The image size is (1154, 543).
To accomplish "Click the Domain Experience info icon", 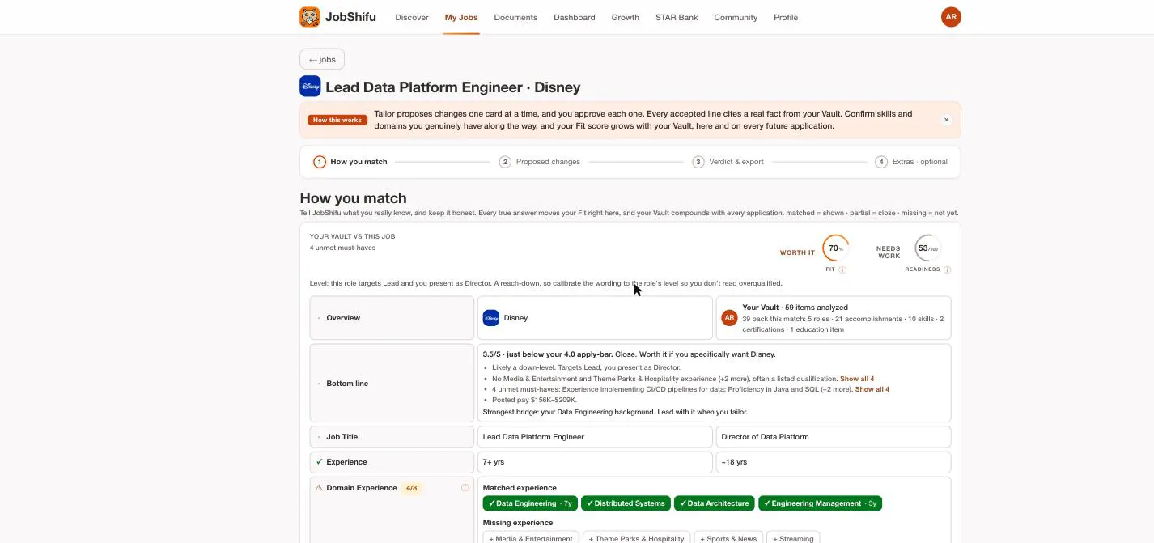I will [x=465, y=488].
